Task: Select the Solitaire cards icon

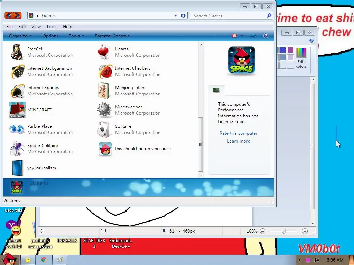Action: (x=104, y=129)
